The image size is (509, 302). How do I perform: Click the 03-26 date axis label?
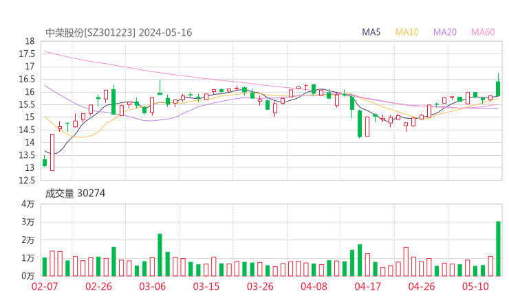click(260, 286)
